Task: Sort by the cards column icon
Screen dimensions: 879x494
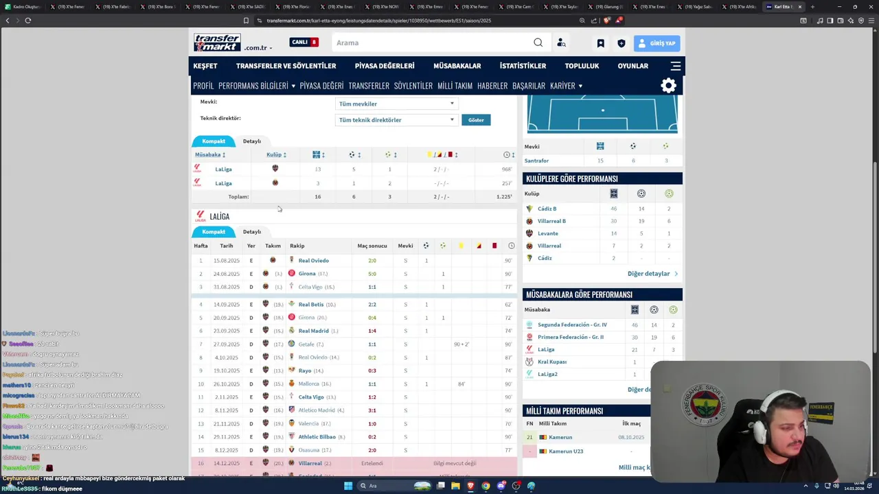Action: coord(439,154)
